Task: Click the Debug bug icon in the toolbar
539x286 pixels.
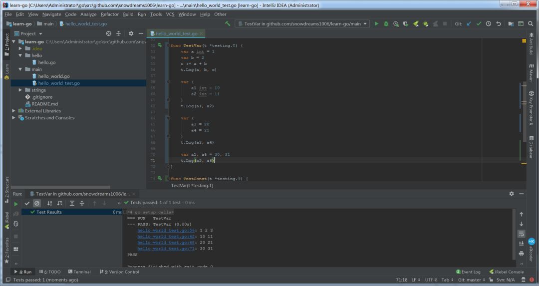Action: (386, 23)
